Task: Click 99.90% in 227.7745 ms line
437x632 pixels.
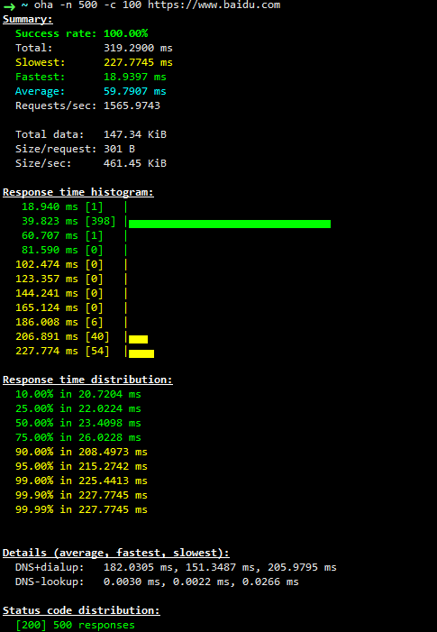Action: 81,495
